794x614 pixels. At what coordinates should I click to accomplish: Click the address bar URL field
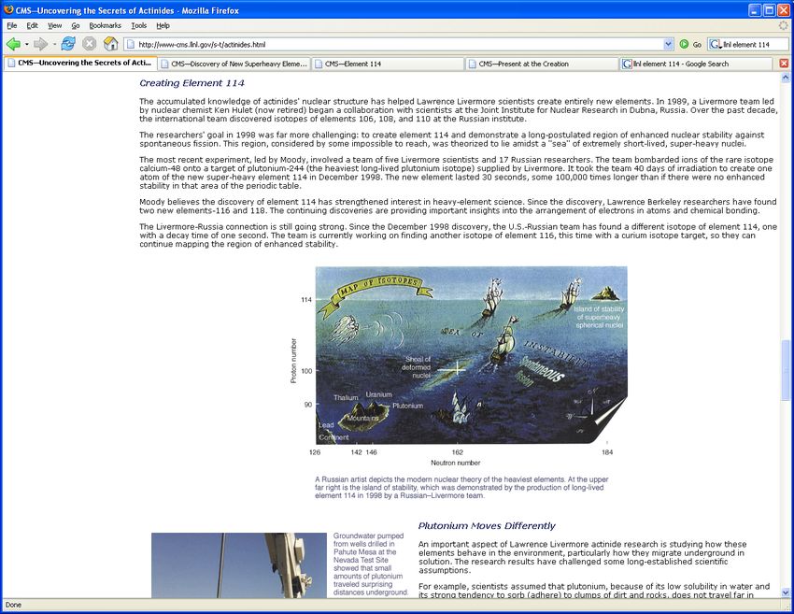tap(400, 45)
